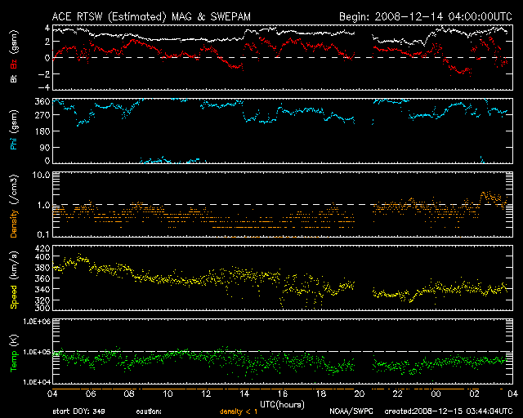Click the plot title 'ACE RTSW (Estimated) MAG & SWEPAM'
523x418 pixels.
coord(151,16)
